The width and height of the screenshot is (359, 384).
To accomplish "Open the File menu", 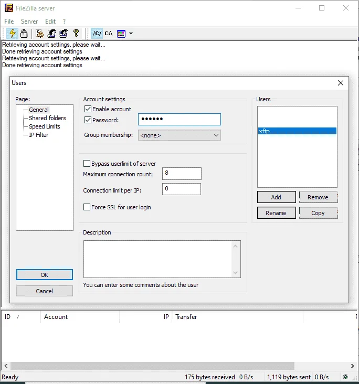I will 9,22.
